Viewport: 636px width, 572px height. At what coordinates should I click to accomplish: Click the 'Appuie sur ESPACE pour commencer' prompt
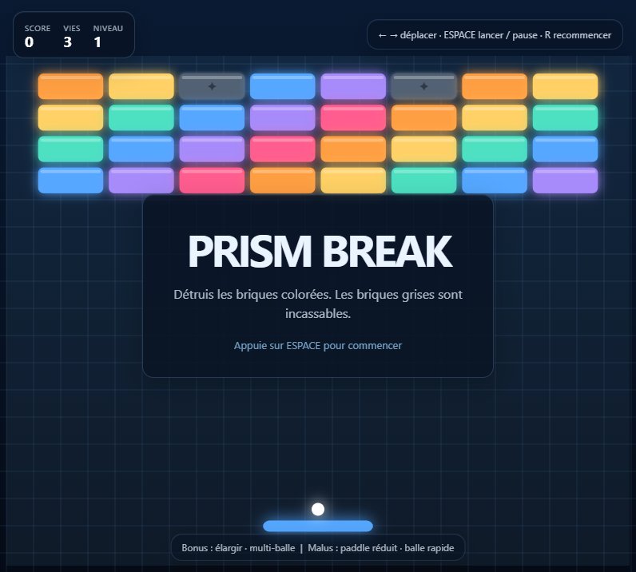pos(317,346)
